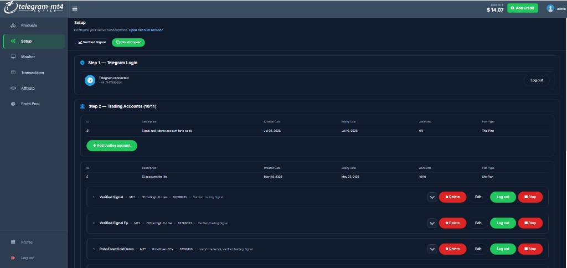
Task: Navigate to the Affiliate page
Action: pos(28,88)
